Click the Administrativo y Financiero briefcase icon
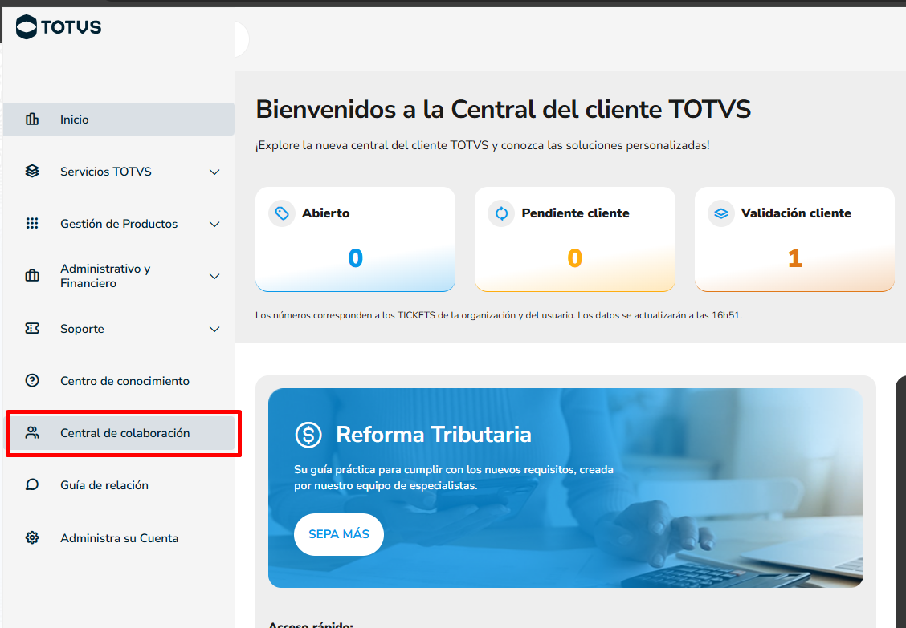This screenshot has width=906, height=628. click(32, 276)
